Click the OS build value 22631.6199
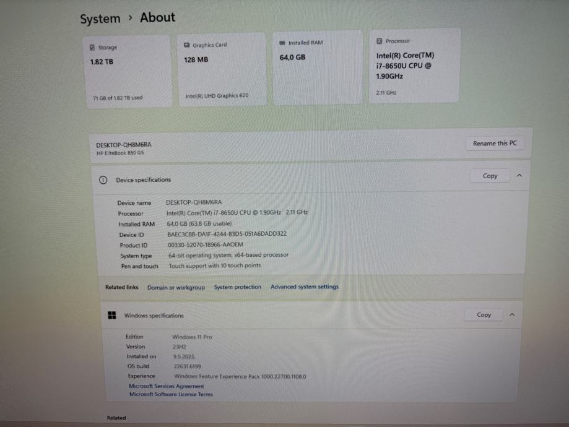 [187, 366]
